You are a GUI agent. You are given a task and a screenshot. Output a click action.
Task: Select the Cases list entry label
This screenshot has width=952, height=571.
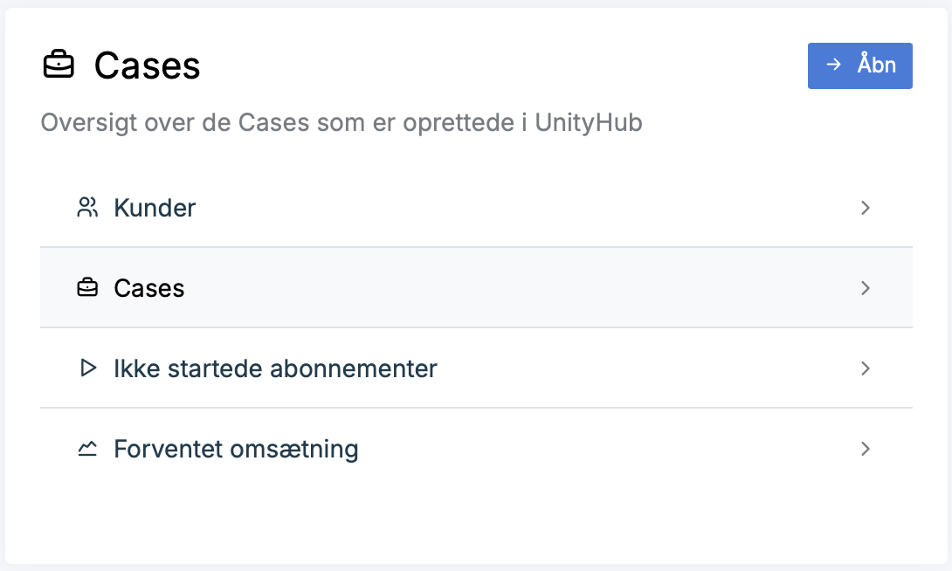point(149,288)
